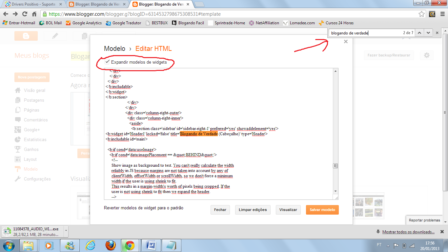Open Blogando Facil bookmark

(188, 23)
